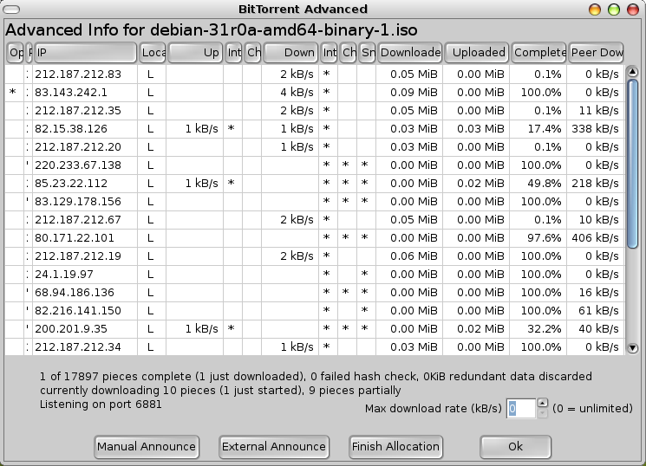The height and width of the screenshot is (466, 646).
Task: Click the 'Listening on port 6881' text
Action: click(x=101, y=405)
